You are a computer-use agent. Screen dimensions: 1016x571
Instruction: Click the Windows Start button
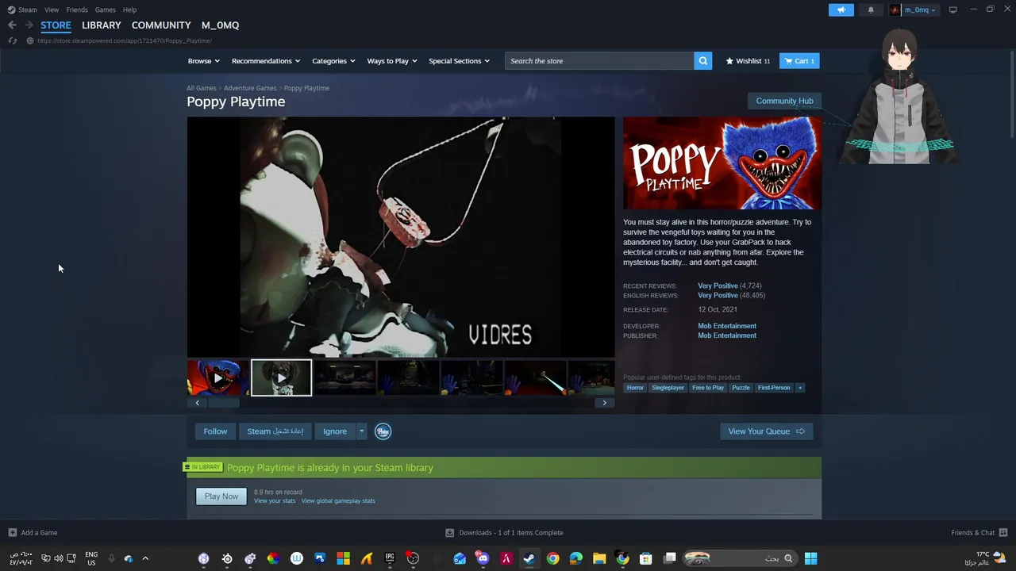810,558
